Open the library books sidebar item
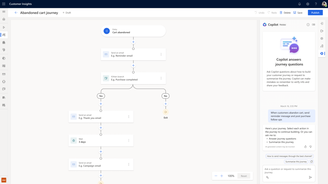This screenshot has width=328, height=184. [x=4, y=97]
